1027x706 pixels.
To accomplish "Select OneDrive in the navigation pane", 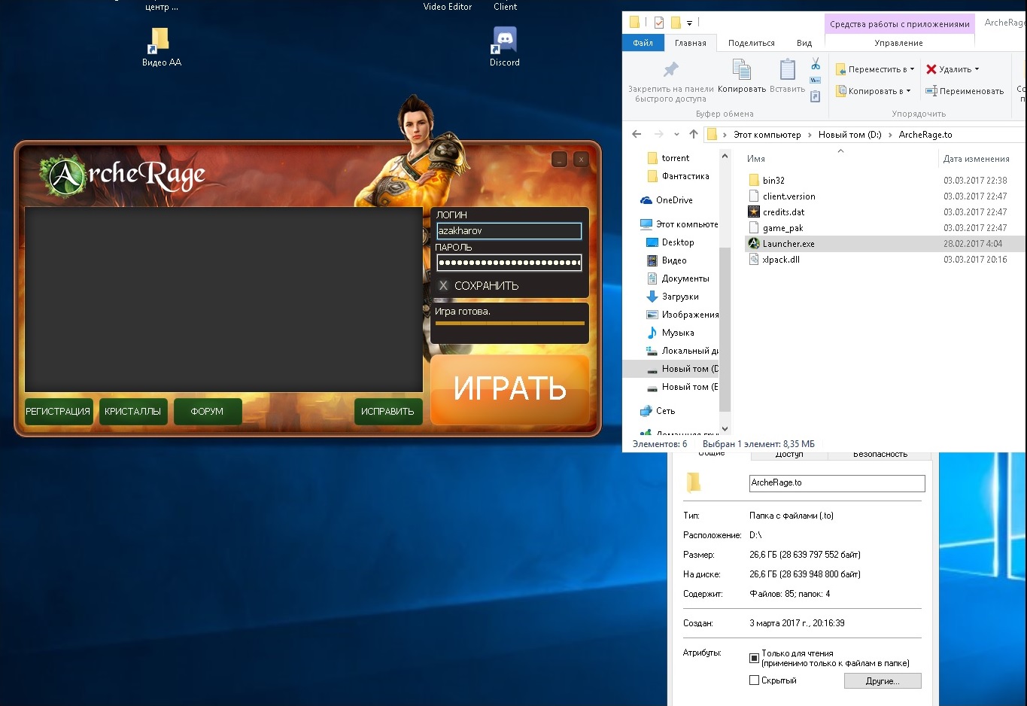I will [674, 200].
